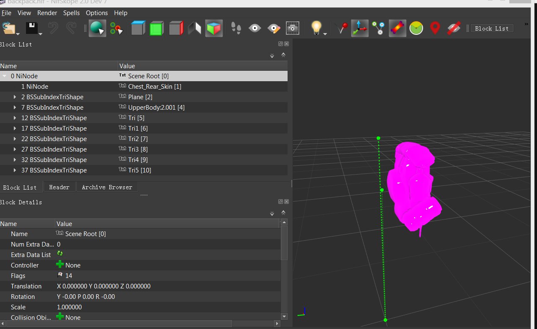Toggle the Draw Axes icon
This screenshot has height=329, width=537.
tap(360, 28)
